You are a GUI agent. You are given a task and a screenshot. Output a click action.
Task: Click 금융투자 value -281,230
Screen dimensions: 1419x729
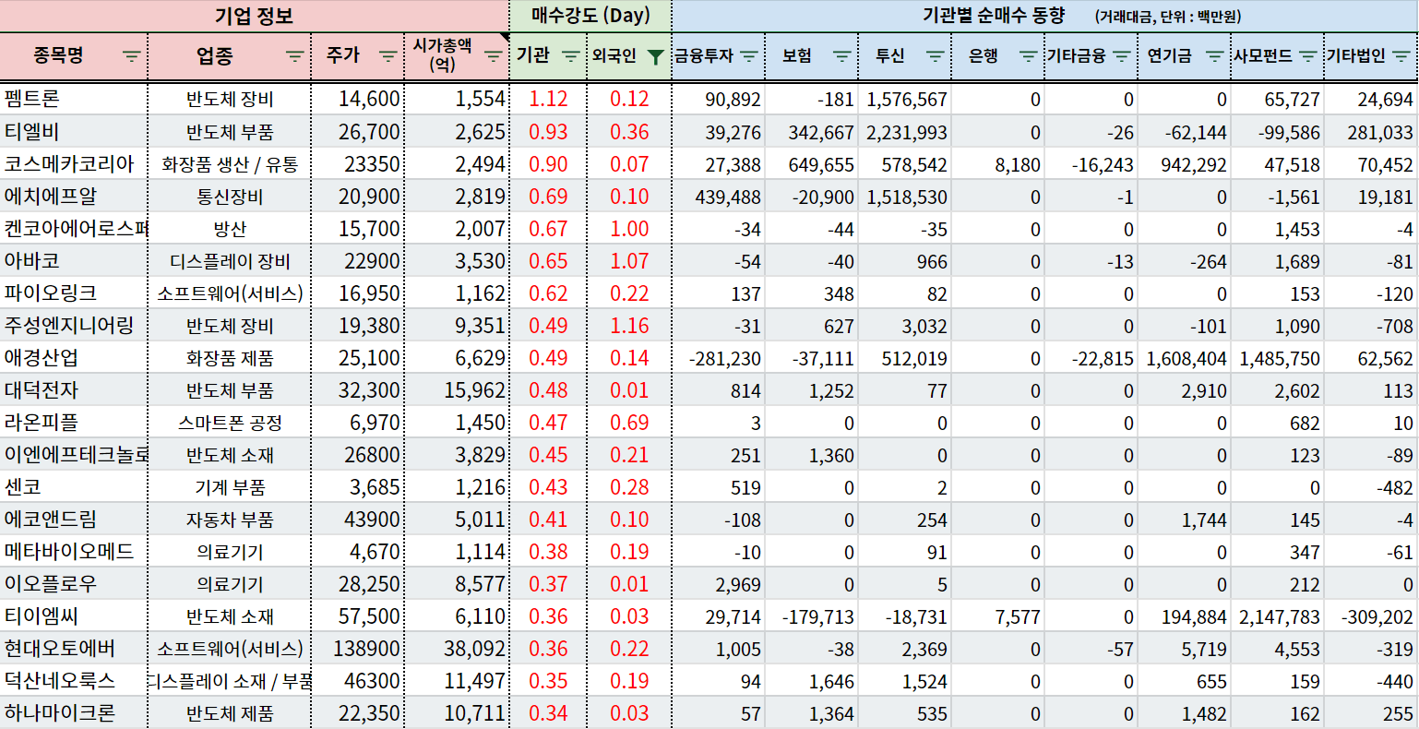(719, 358)
